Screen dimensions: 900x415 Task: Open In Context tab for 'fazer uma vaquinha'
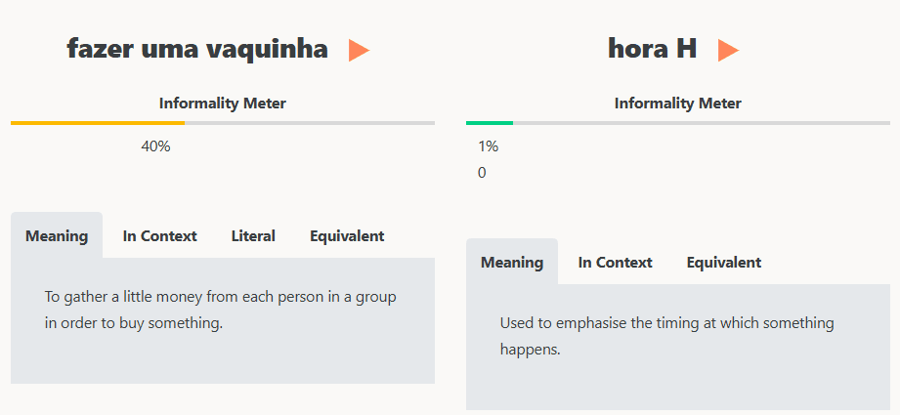(159, 236)
